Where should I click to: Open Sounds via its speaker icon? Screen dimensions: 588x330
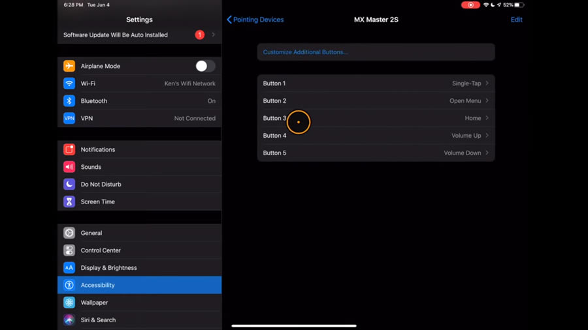69,167
